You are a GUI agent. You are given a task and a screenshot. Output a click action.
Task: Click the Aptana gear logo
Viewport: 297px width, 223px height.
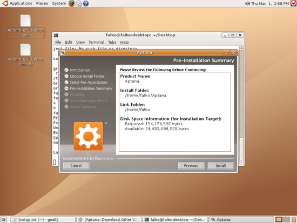click(x=88, y=136)
